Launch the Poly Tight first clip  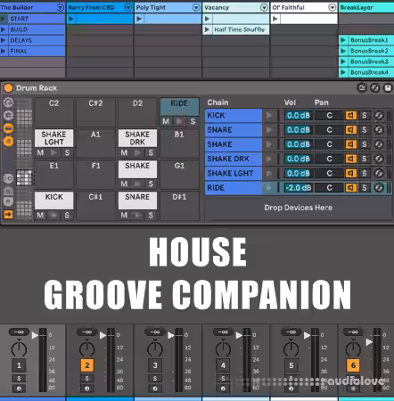pos(139,19)
